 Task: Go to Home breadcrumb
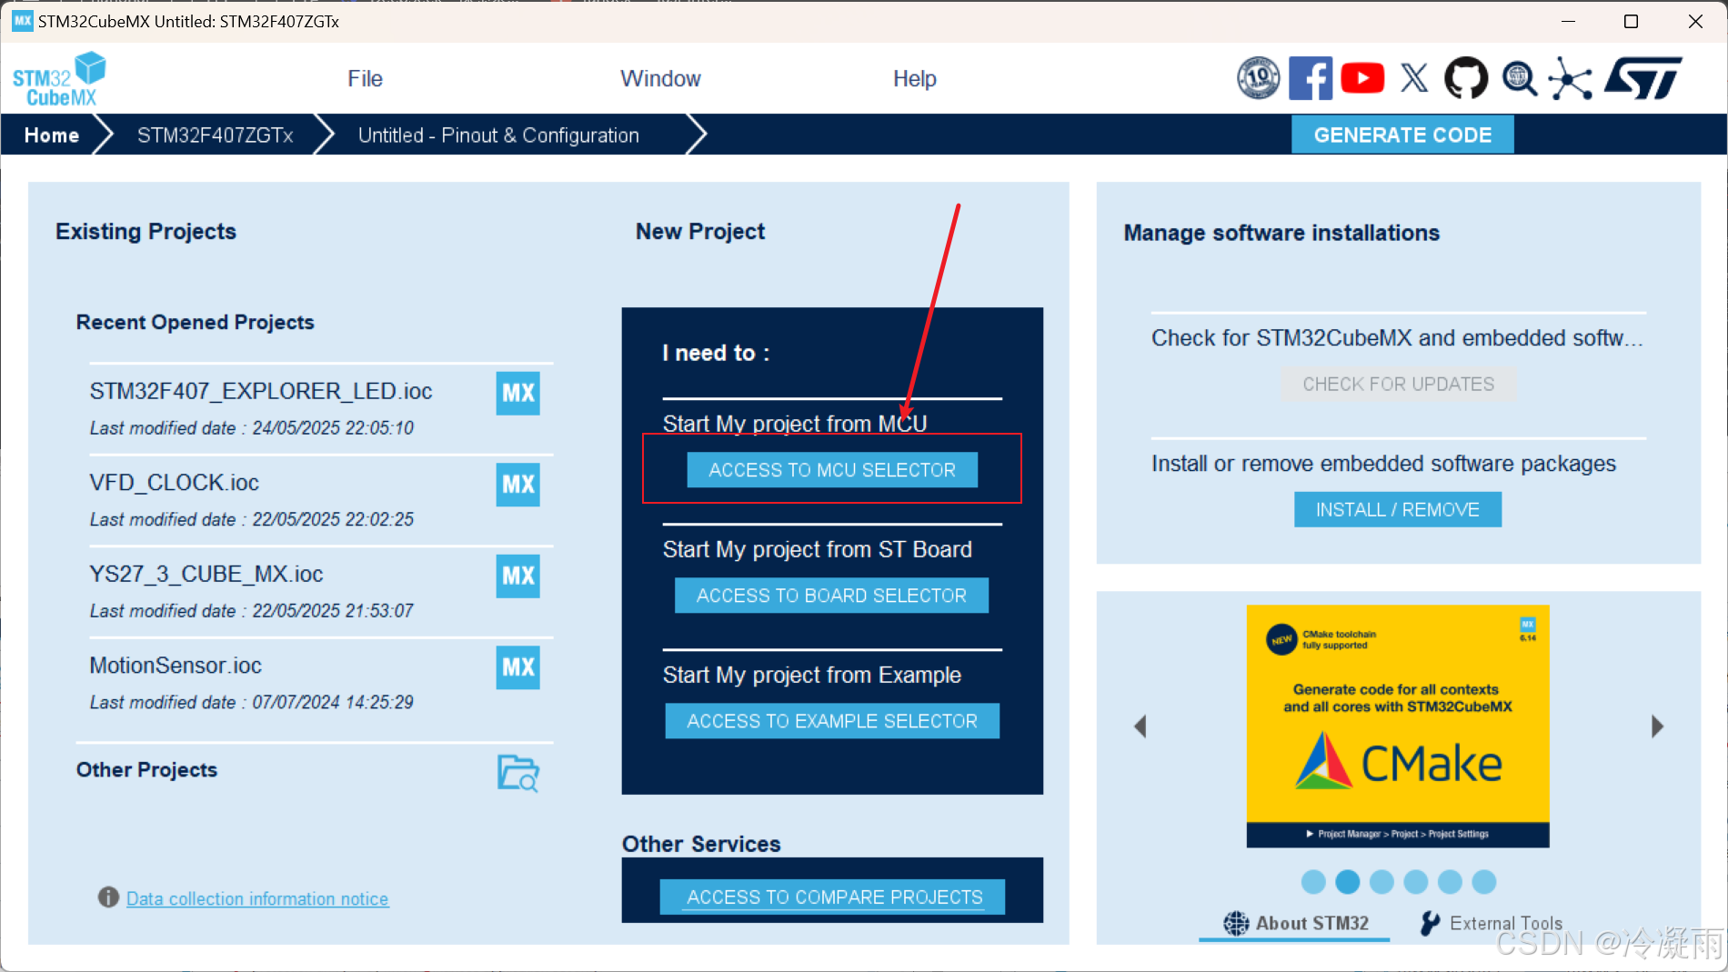pyautogui.click(x=52, y=135)
